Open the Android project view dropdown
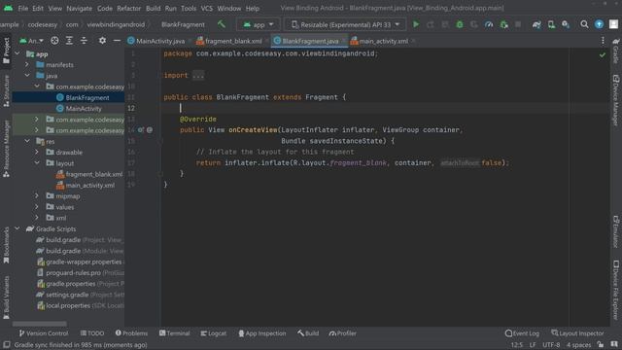 pyautogui.click(x=31, y=41)
